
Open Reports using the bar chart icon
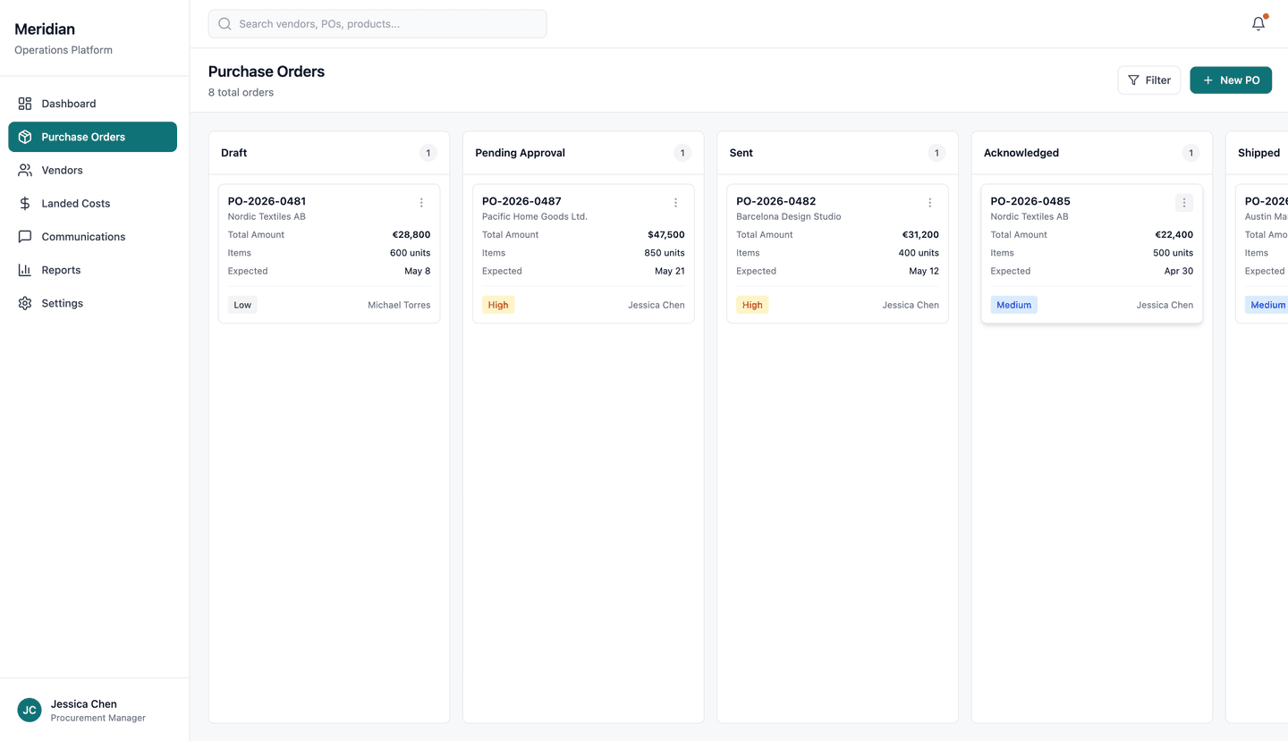click(25, 270)
